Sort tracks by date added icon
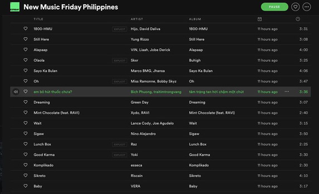 point(260,19)
